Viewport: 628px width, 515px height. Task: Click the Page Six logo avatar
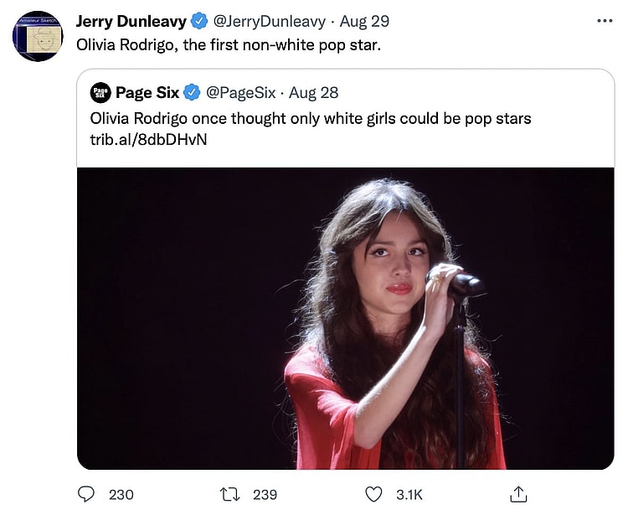click(x=100, y=92)
